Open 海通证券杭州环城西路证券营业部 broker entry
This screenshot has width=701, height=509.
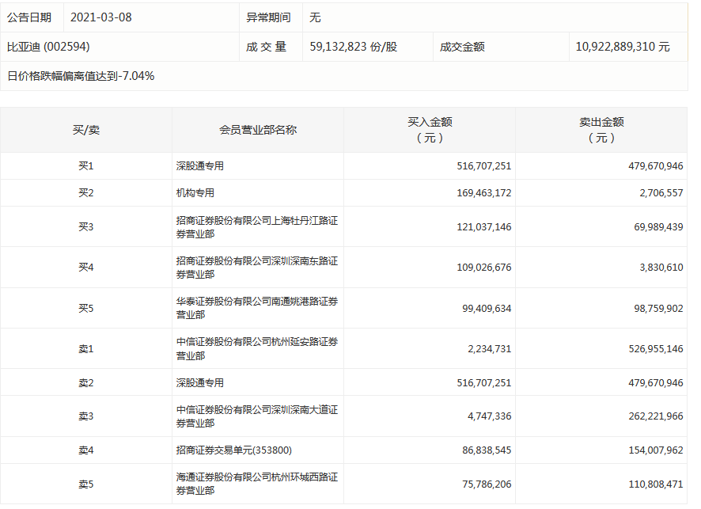click(x=256, y=484)
